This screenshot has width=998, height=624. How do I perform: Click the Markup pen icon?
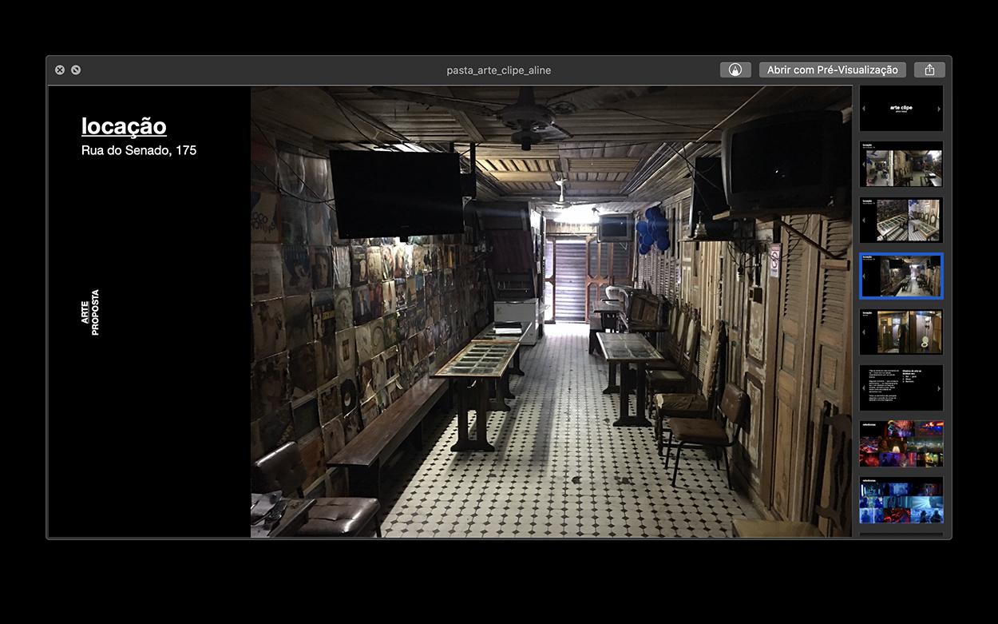pos(735,70)
